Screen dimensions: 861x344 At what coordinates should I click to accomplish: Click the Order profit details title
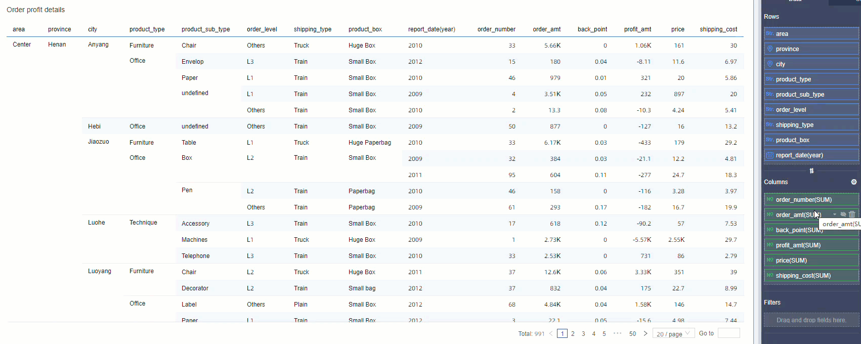point(35,10)
